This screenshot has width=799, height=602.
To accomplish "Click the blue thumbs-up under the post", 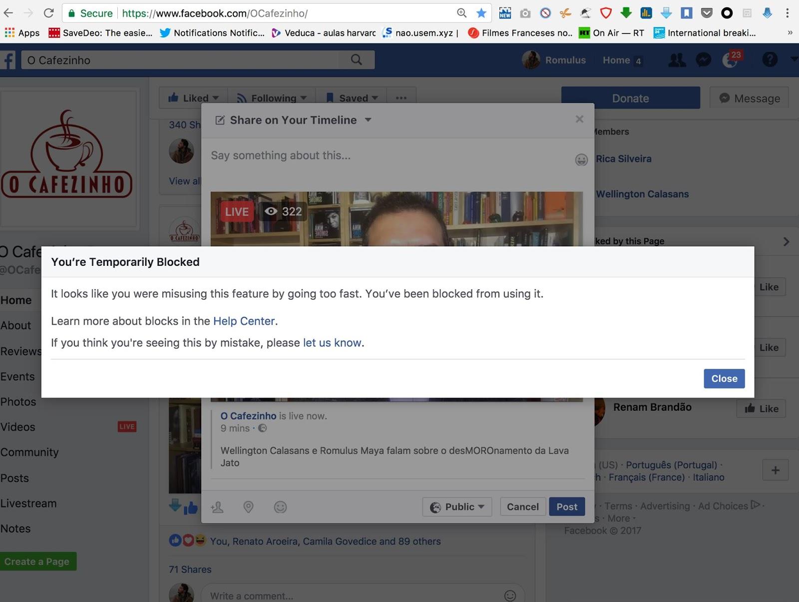I will (x=190, y=509).
